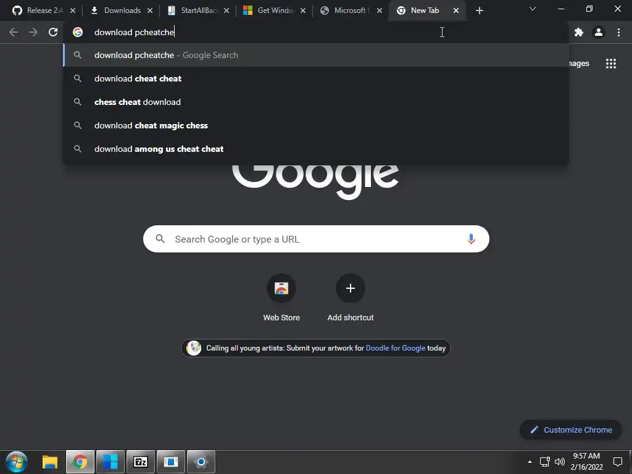
Task: Choose suggestion 'download cheat magic chess'
Action: [x=316, y=125]
